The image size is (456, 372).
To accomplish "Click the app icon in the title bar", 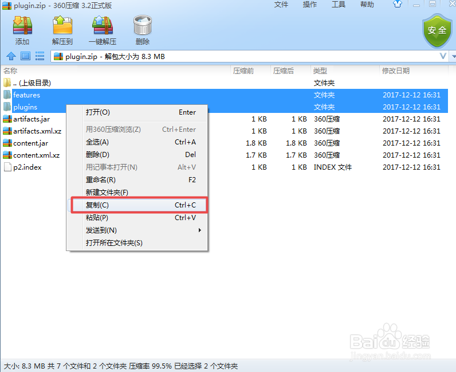I will (7, 6).
